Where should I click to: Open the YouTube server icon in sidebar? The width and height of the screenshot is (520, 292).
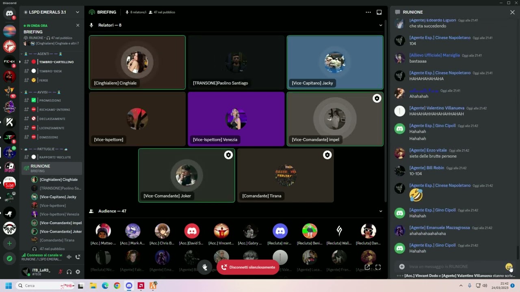pyautogui.click(x=9, y=183)
